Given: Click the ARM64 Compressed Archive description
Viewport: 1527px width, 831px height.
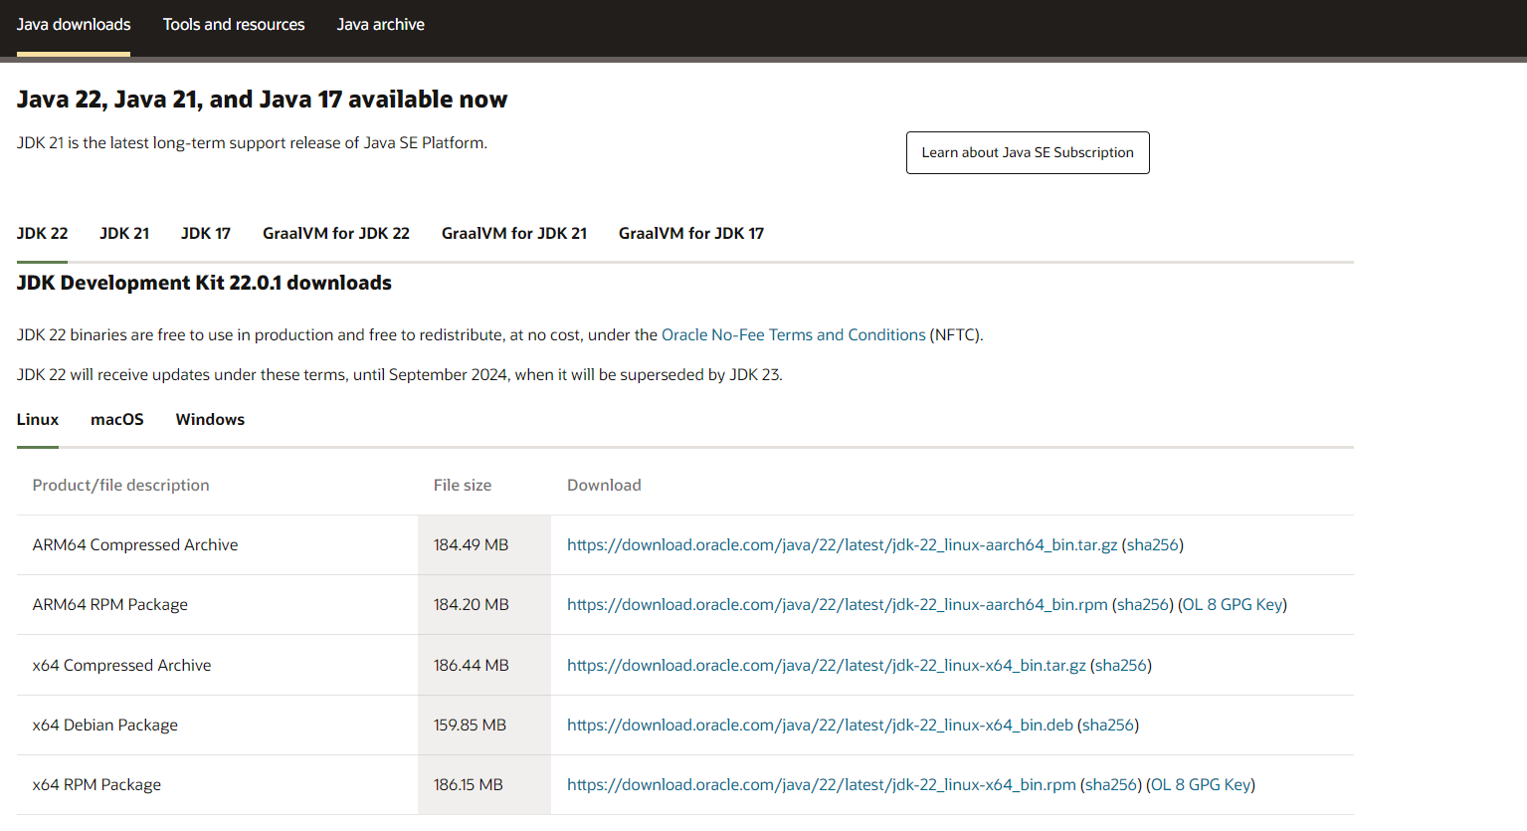Looking at the screenshot, I should click(135, 545).
